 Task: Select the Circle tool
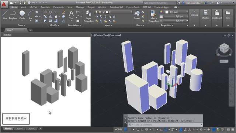22,15
